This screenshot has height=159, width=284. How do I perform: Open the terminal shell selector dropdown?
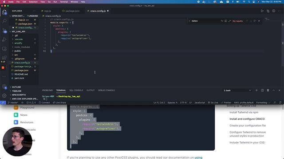point(237,90)
